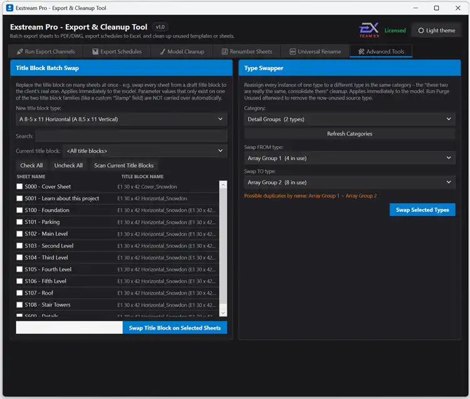
Task: Check the S108 - Stair Towers checkbox
Action: (x=19, y=305)
